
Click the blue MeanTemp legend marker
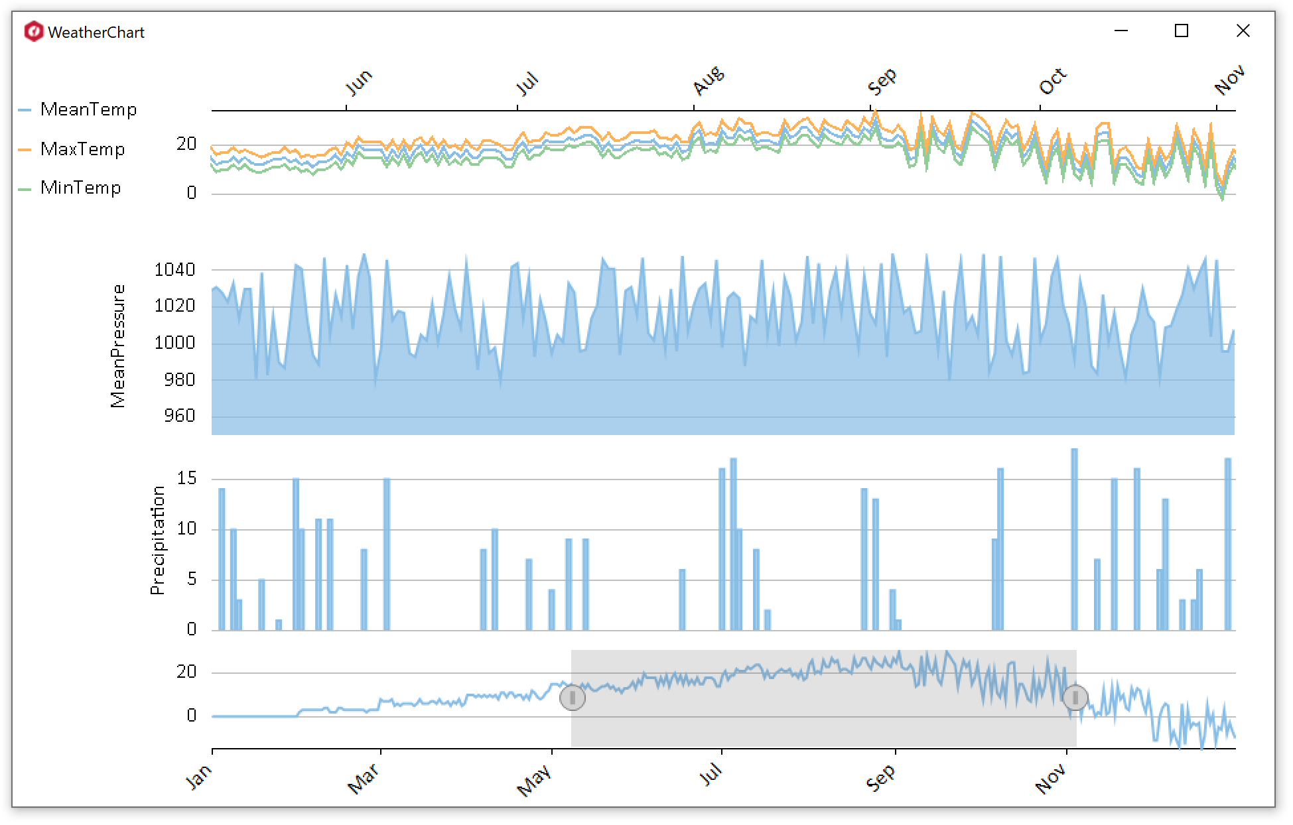(x=25, y=110)
